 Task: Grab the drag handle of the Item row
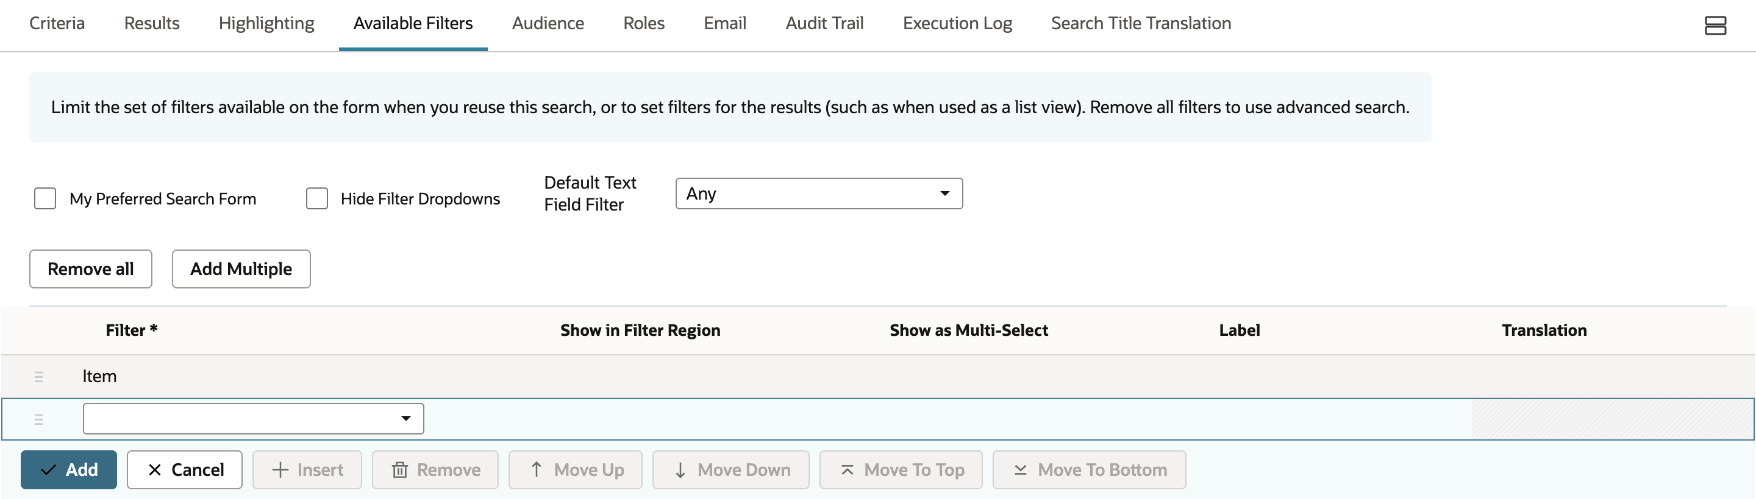coord(39,377)
